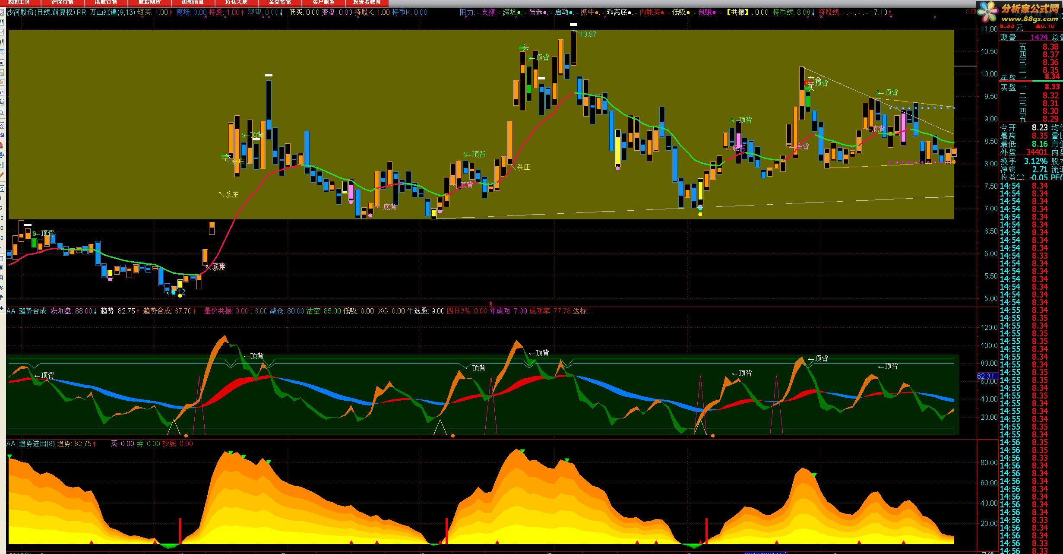Click the sell-five price 8.38
Image resolution: width=1063 pixels, height=554 pixels.
[x=1050, y=47]
